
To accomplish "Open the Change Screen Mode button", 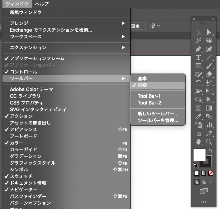I will tap(204, 191).
